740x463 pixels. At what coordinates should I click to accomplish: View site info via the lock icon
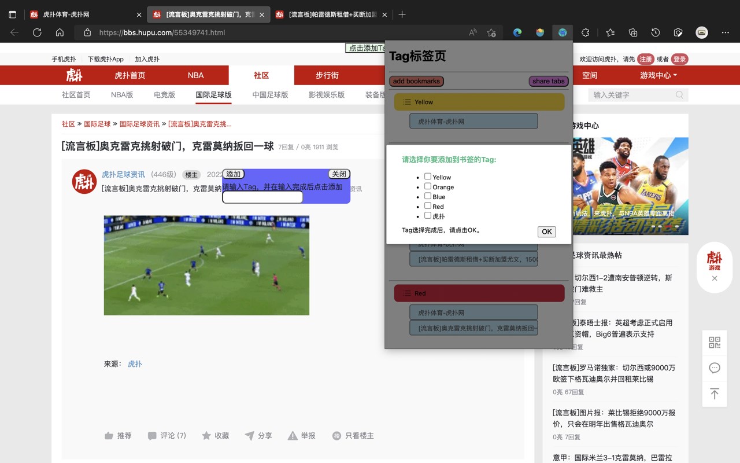(x=87, y=32)
